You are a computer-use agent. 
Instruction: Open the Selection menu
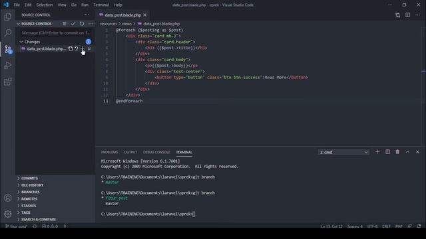tap(45, 5)
